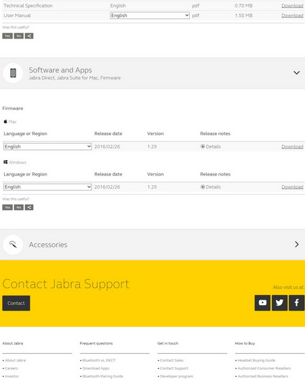Open Jabra's Facebook page icon
Image resolution: width=305 pixels, height=379 pixels.
(x=297, y=302)
